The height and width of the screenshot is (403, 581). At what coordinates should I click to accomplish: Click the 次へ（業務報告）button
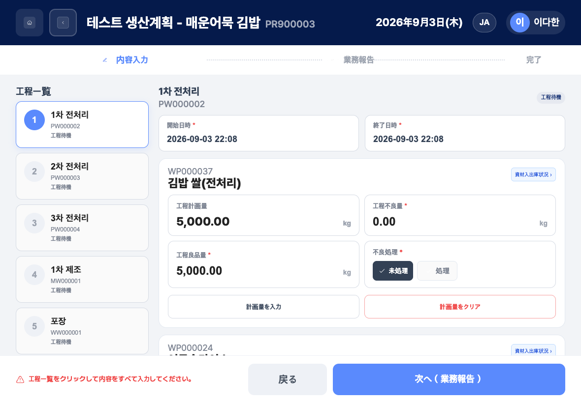click(x=449, y=379)
